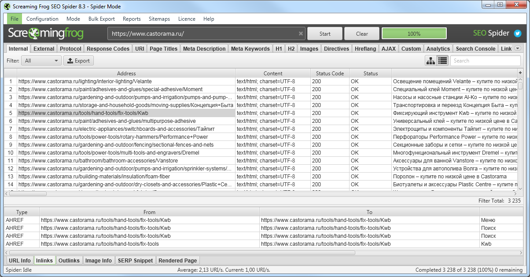
Task: Select the row for interior-lighting/Velante URL
Action: click(x=261, y=81)
